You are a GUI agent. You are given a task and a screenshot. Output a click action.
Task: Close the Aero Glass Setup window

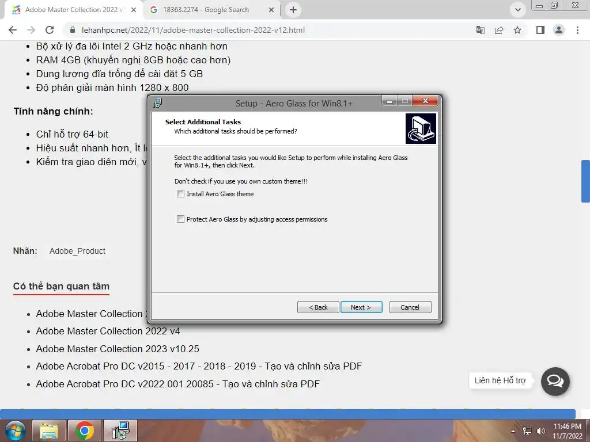425,101
